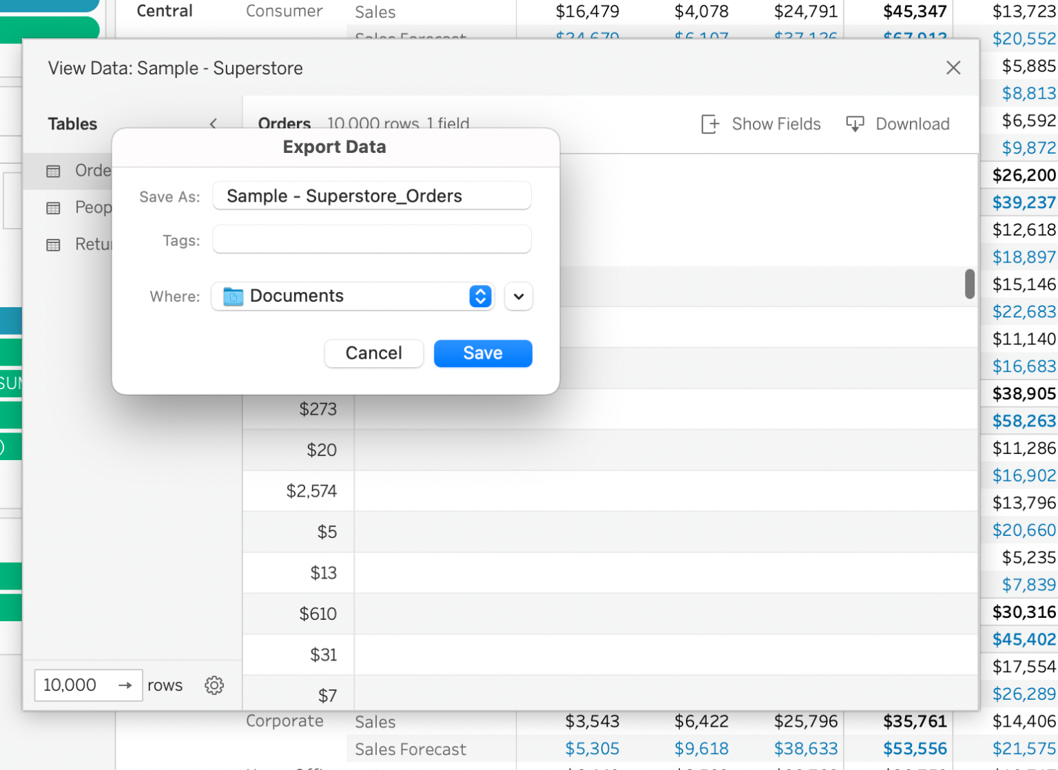Select the Orders table in the Tables list

tap(93, 171)
